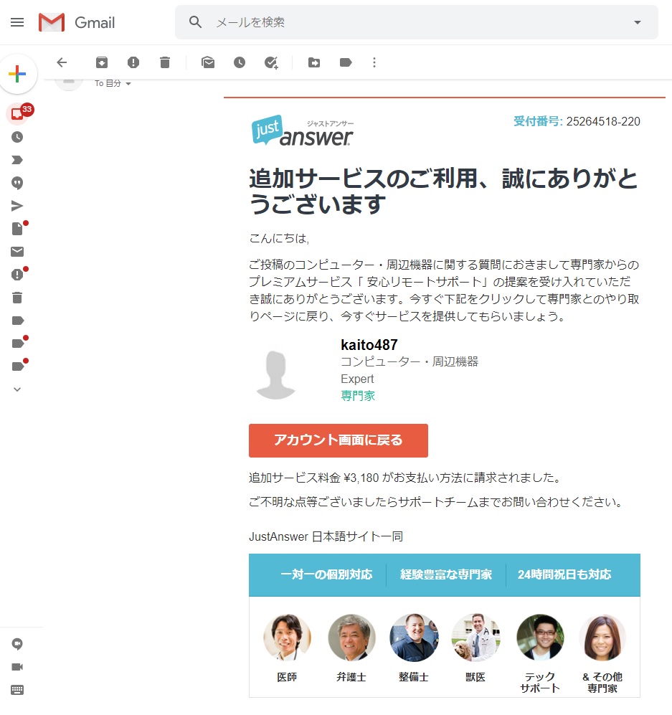Click the JustAnswer 日本語サイト一同 signature

click(326, 536)
